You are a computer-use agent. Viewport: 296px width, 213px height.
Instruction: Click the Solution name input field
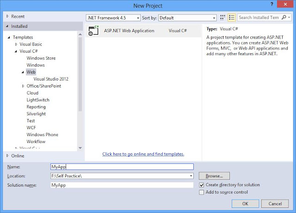122,185
